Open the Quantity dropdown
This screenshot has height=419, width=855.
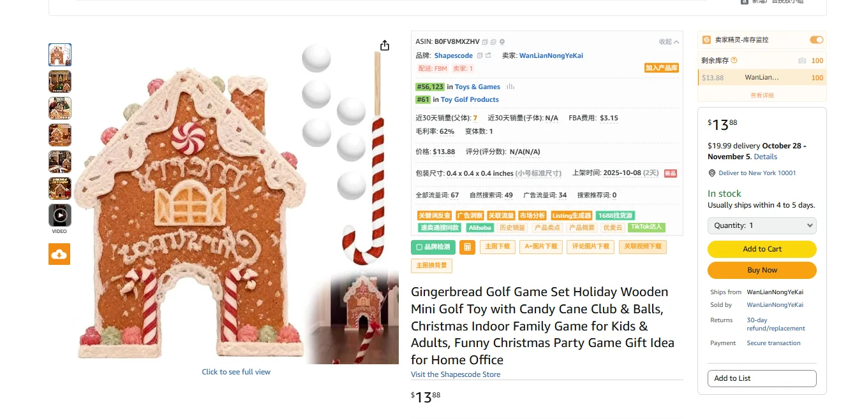pyautogui.click(x=762, y=225)
